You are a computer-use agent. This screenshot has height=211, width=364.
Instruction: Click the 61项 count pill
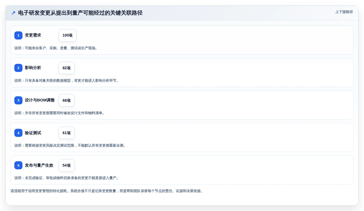point(67,133)
